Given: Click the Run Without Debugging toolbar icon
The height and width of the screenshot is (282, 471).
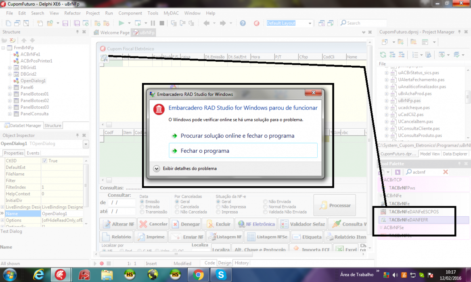Looking at the screenshot, I should (138, 23).
